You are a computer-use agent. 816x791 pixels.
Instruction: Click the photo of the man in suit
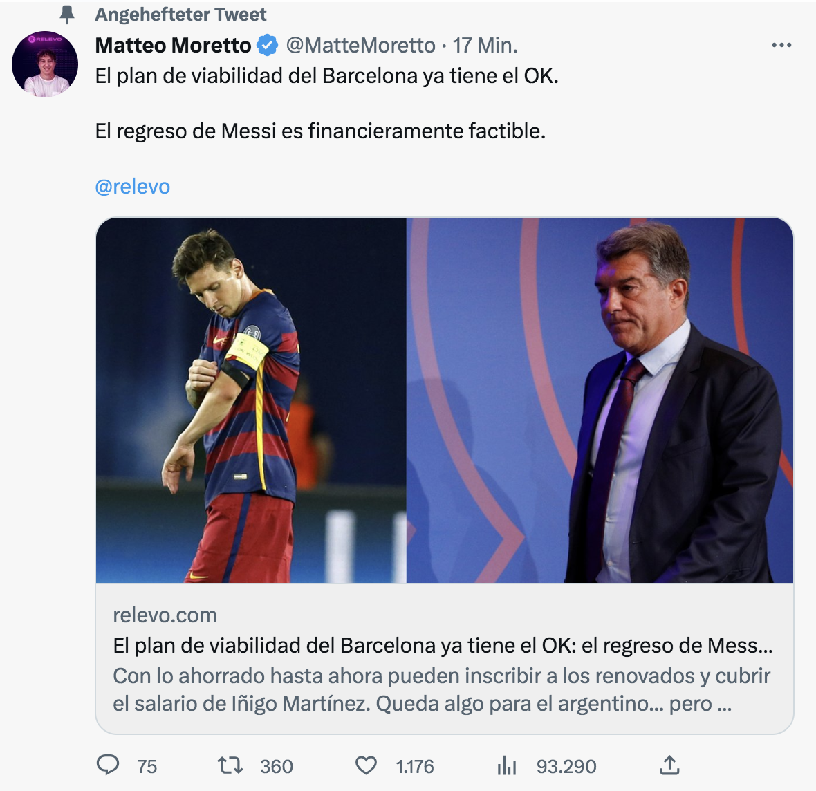(600, 400)
